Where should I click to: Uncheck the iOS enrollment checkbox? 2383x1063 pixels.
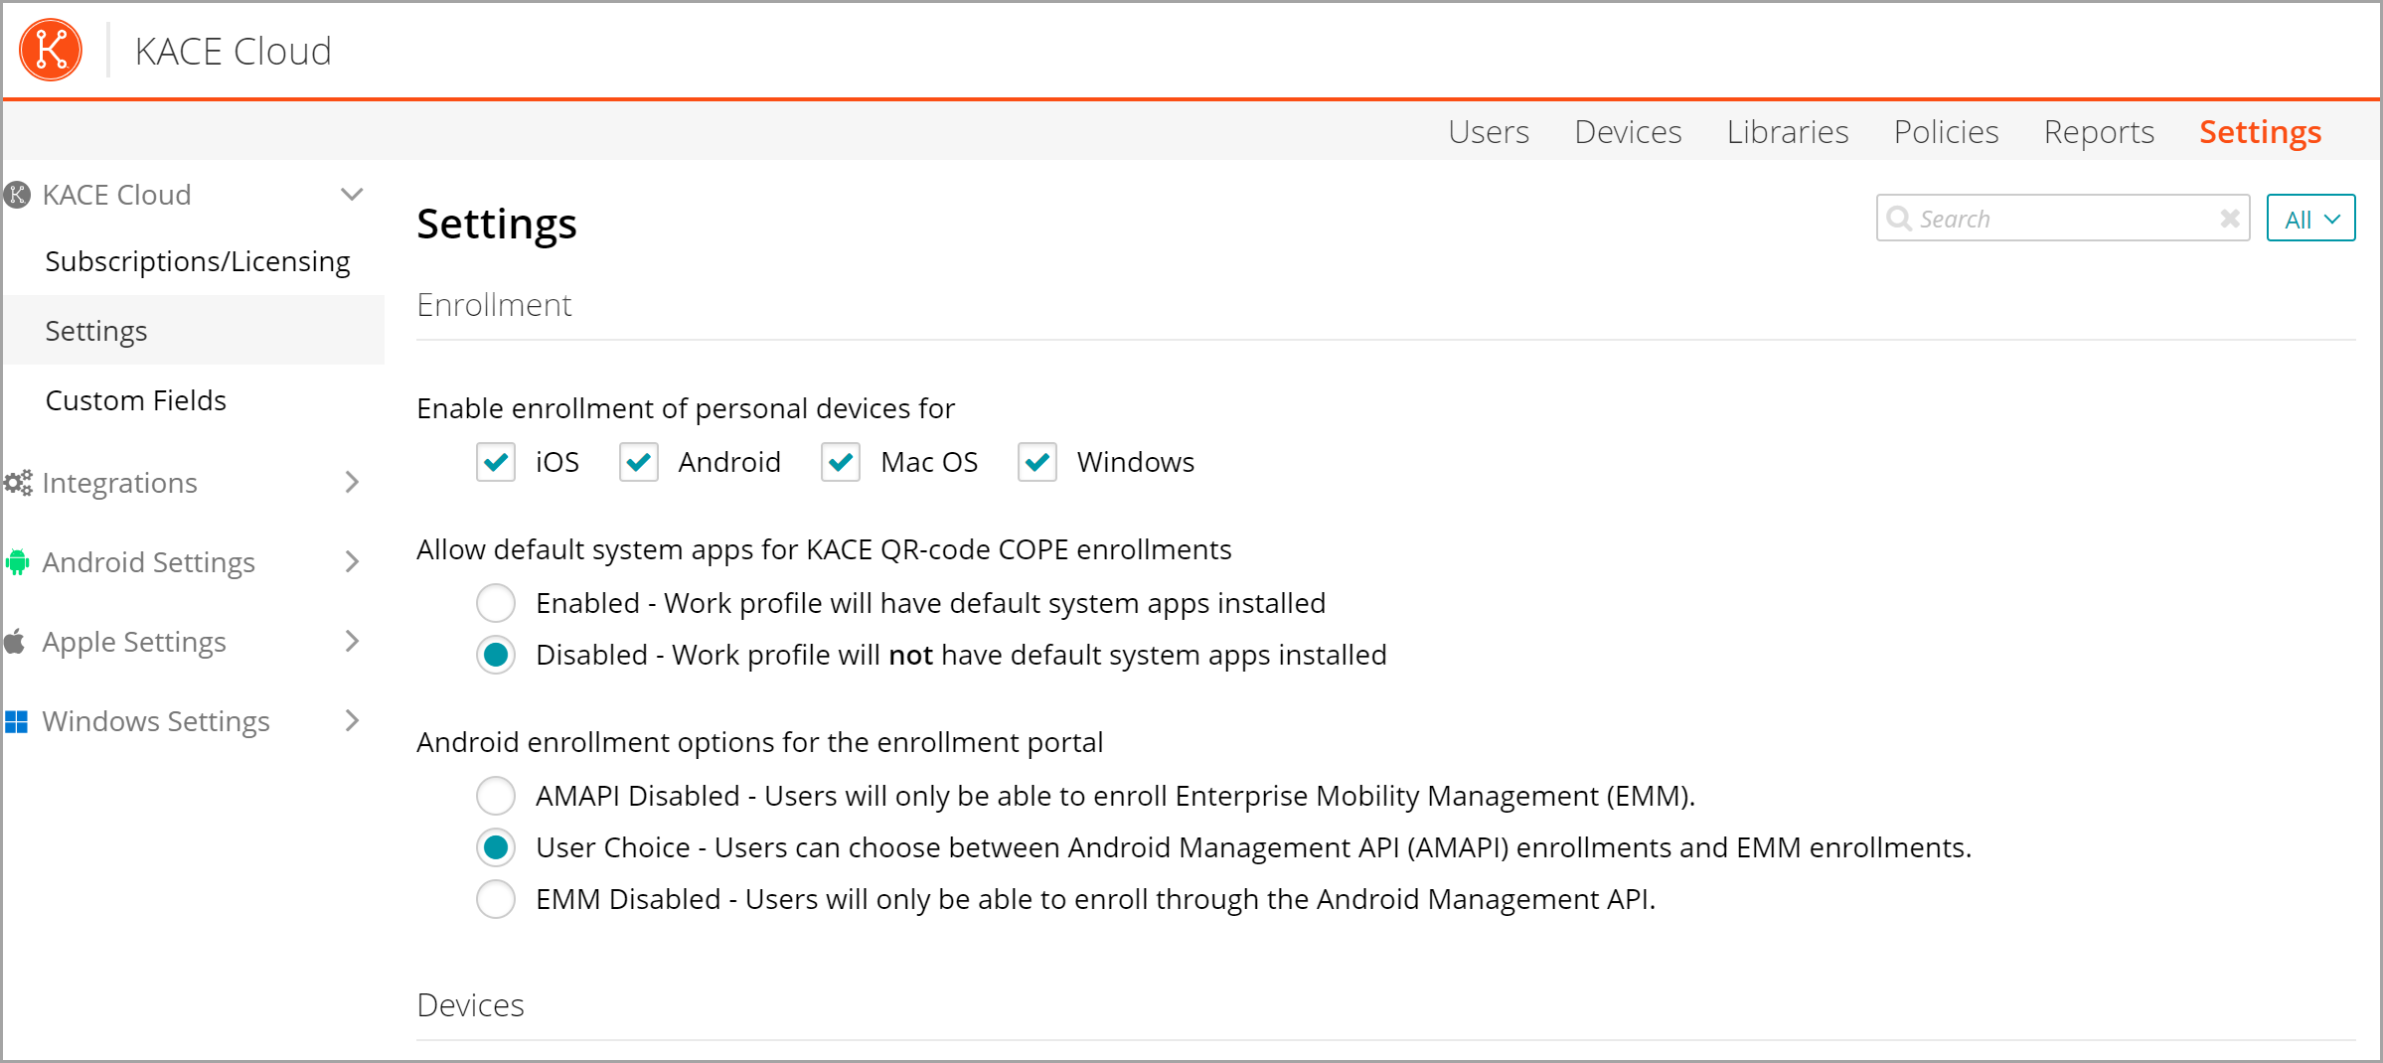pyautogui.click(x=495, y=462)
